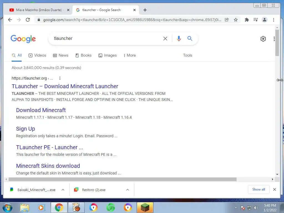
Task: Open the Tools search filter
Action: tap(187, 55)
